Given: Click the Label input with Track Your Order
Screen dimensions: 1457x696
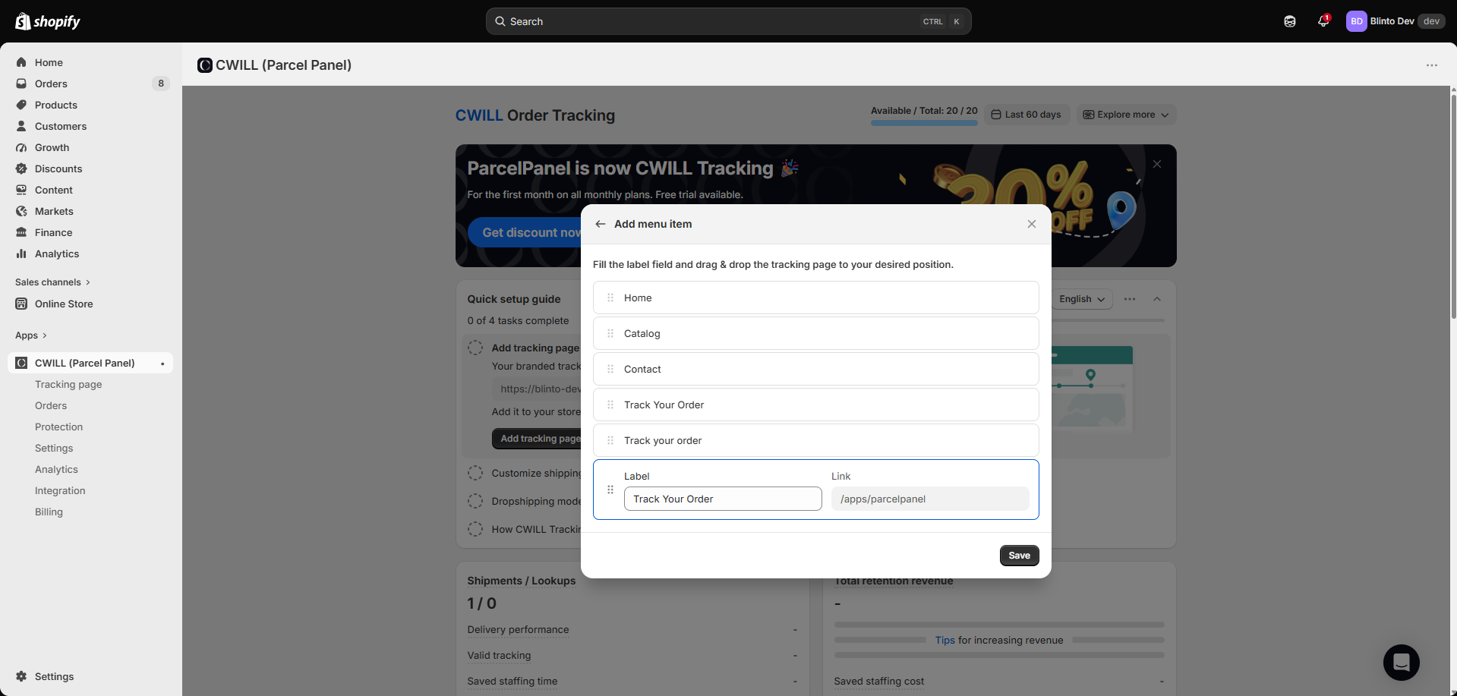Looking at the screenshot, I should pyautogui.click(x=723, y=499).
